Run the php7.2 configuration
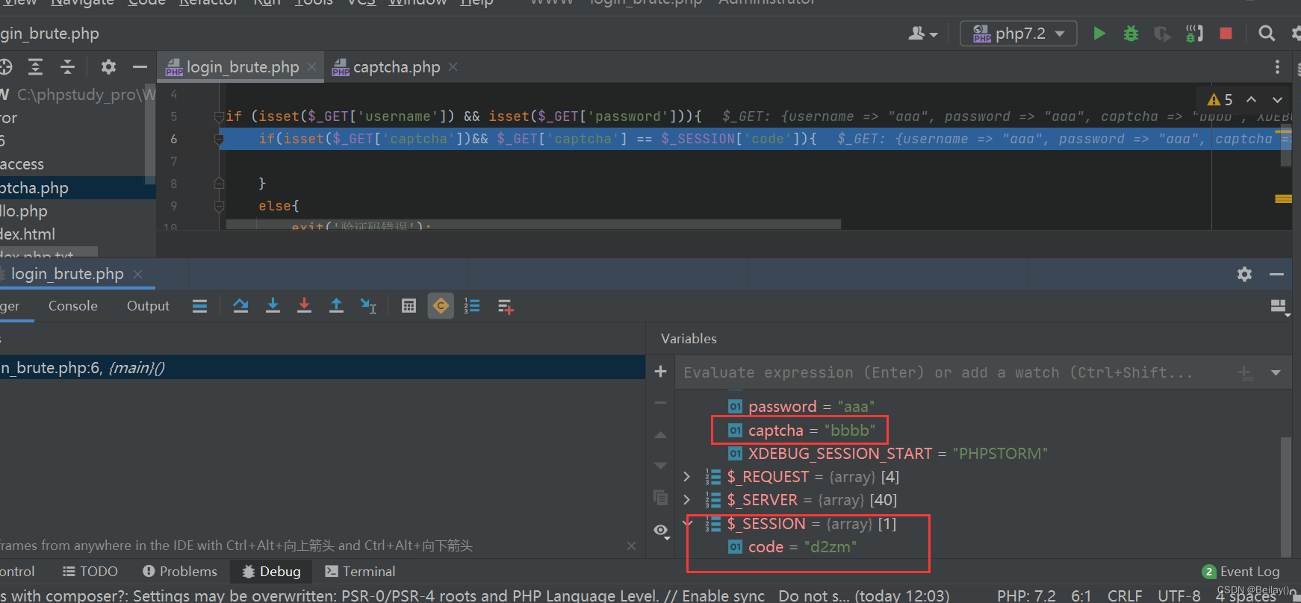Screen dimensions: 1301x603 (x=1099, y=34)
